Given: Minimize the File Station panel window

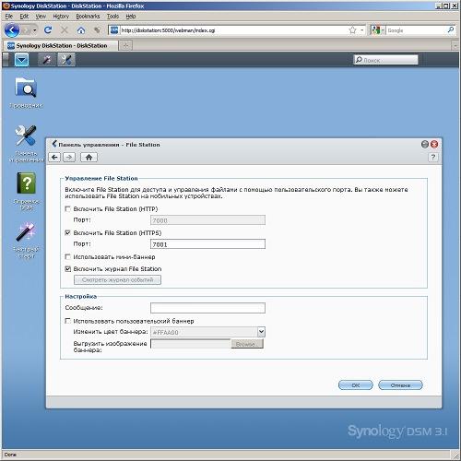Looking at the screenshot, I should [425, 144].
